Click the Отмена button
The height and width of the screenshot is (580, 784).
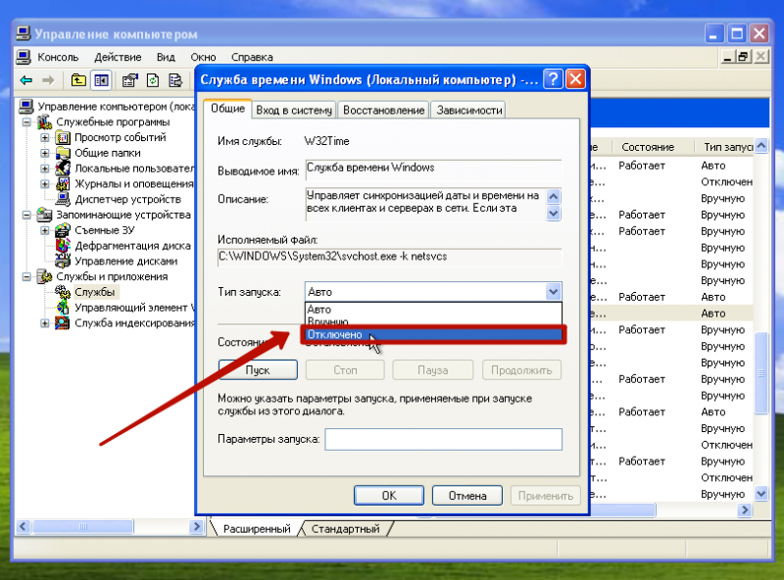pyautogui.click(x=467, y=496)
